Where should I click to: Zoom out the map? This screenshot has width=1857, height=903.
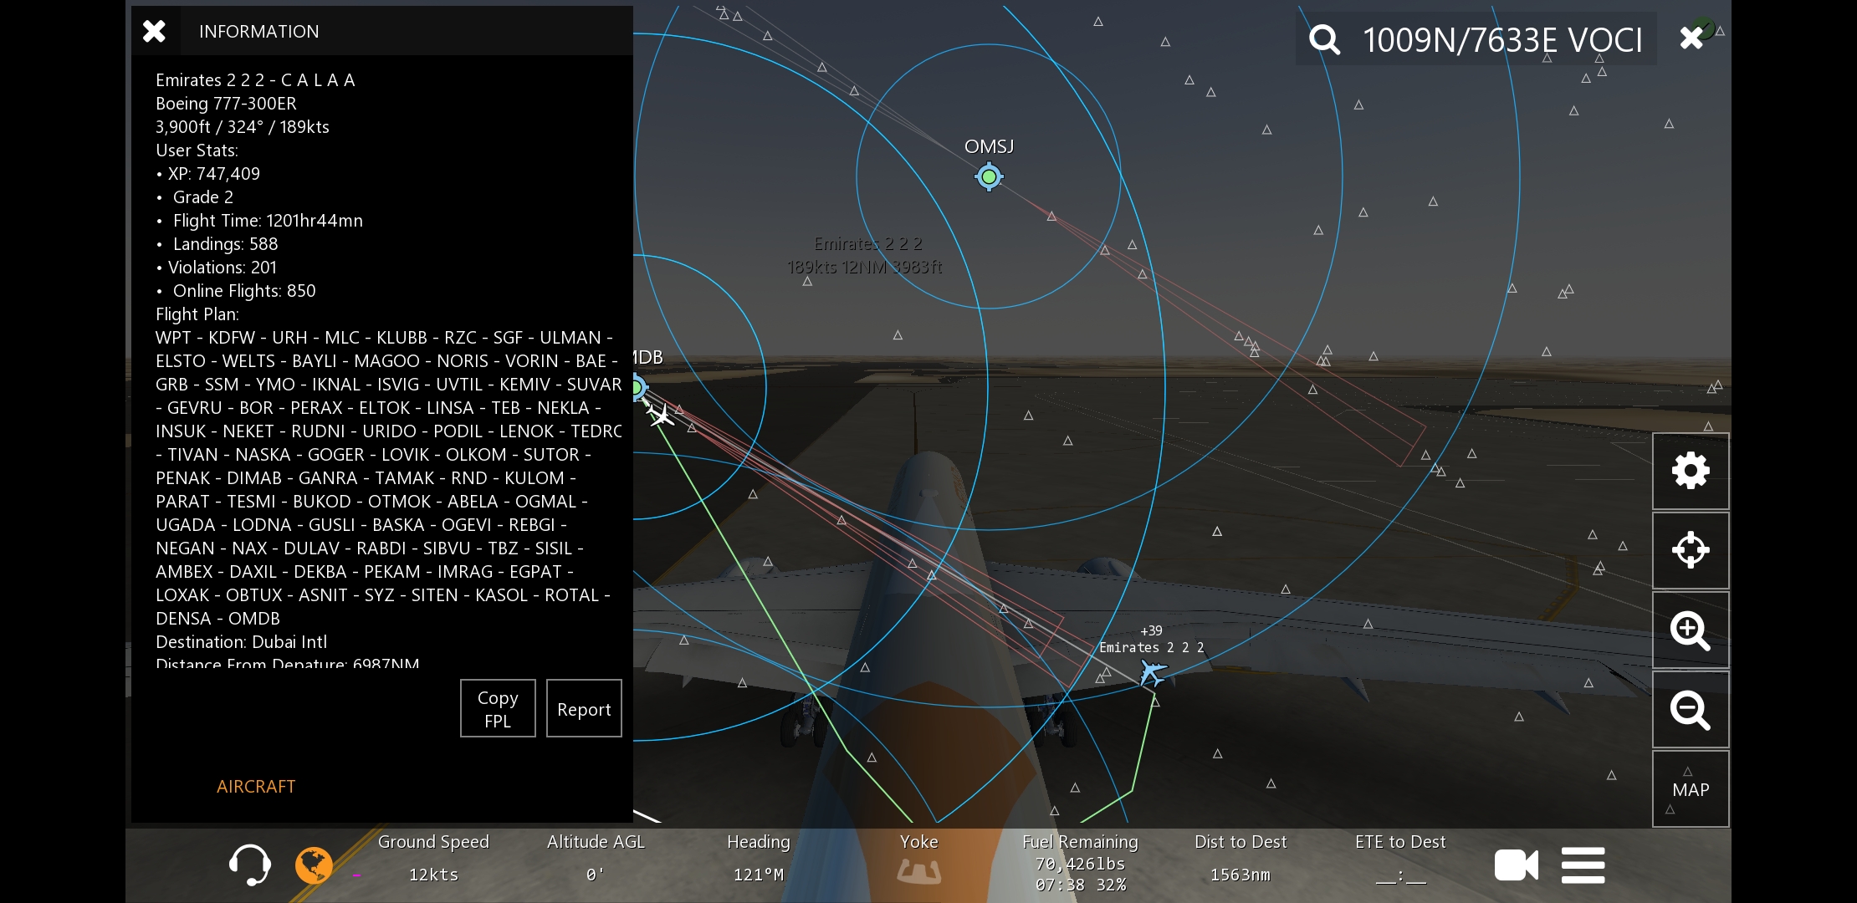coord(1690,710)
